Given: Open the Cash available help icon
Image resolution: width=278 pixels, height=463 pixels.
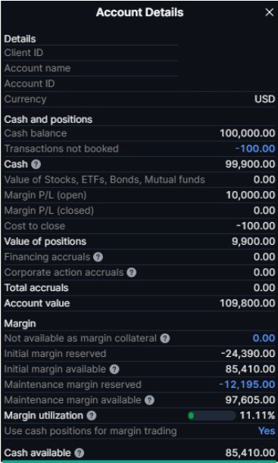Looking at the screenshot, I should pyautogui.click(x=79, y=453).
